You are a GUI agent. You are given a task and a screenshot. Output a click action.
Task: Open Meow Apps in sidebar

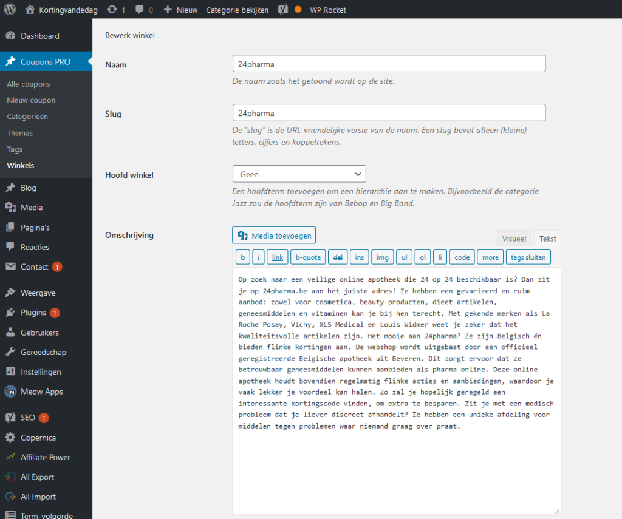pyautogui.click(x=41, y=392)
